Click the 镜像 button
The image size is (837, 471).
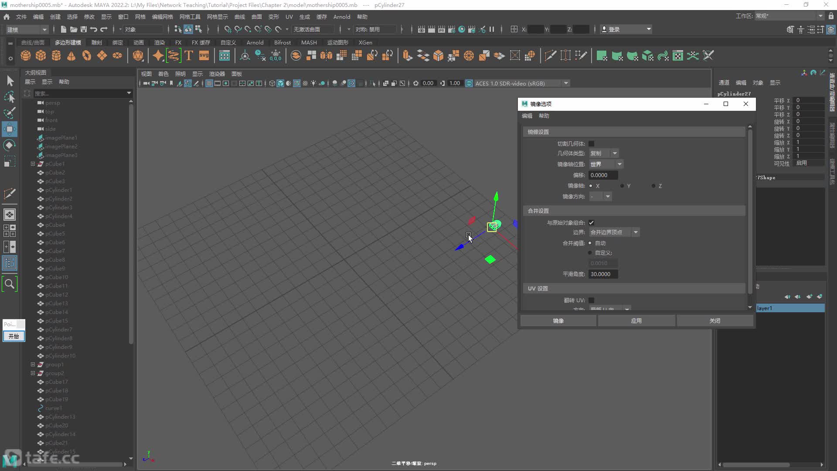558,321
